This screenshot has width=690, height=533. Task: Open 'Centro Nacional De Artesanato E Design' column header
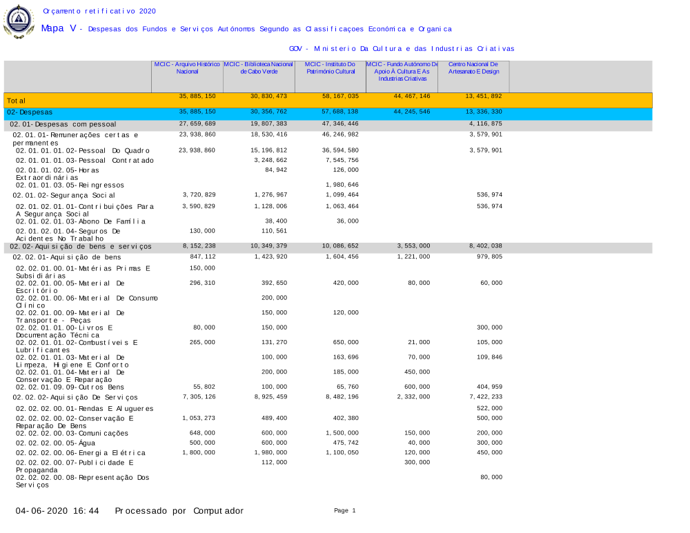pyautogui.click(x=473, y=68)
